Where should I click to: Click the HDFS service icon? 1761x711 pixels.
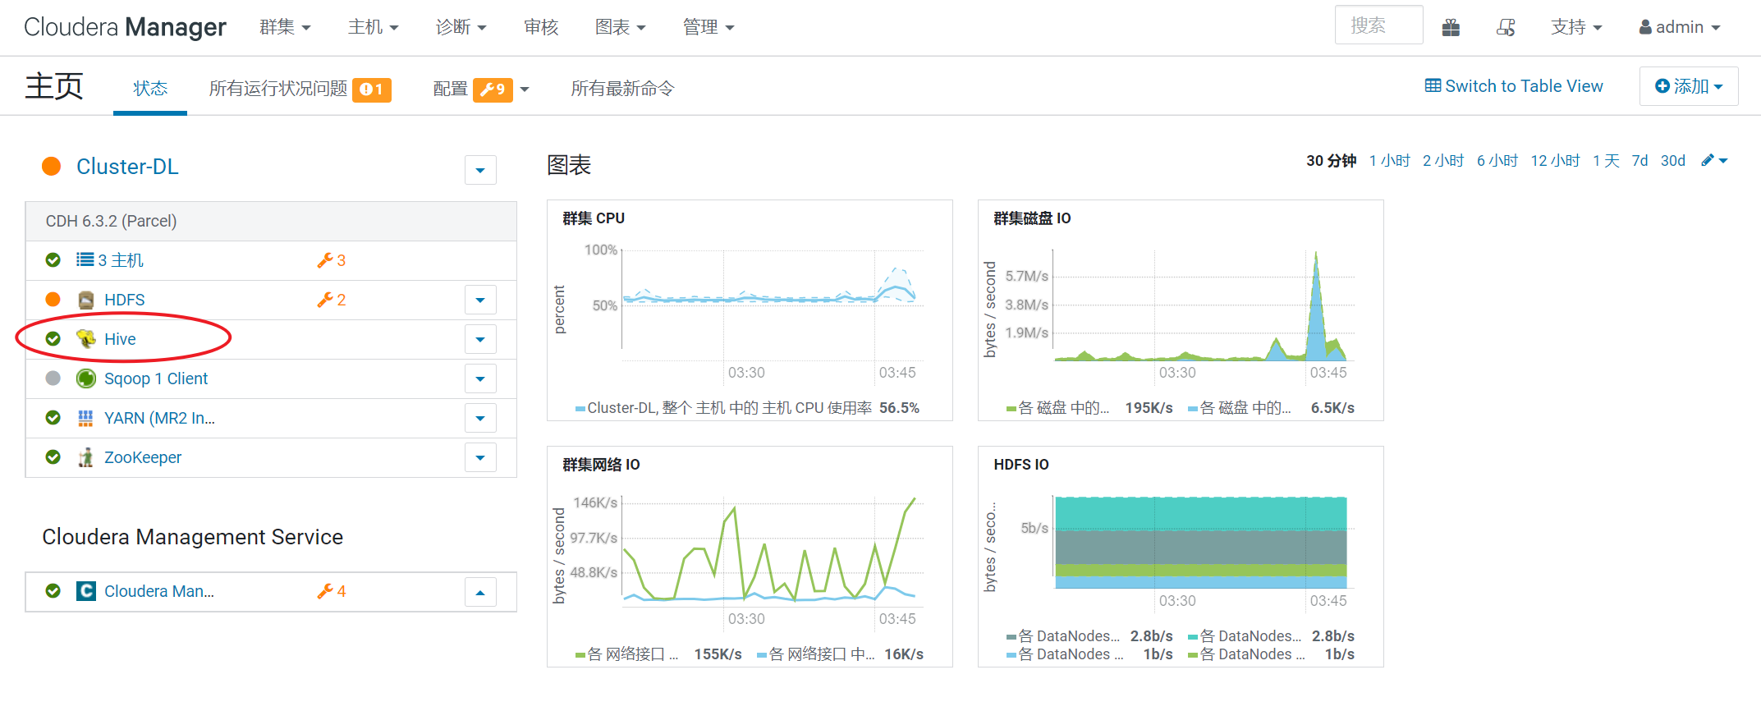pos(85,300)
